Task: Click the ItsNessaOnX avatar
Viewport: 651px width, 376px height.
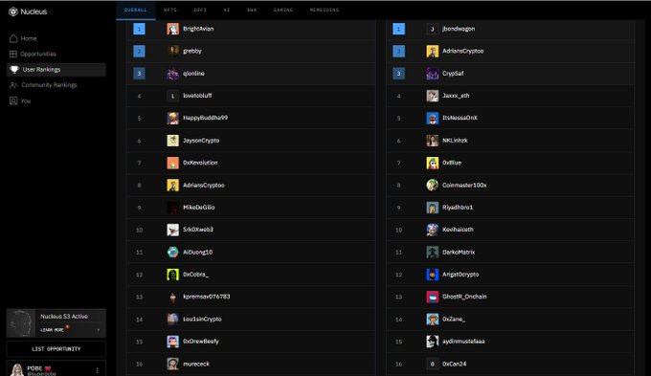Action: pyautogui.click(x=432, y=118)
